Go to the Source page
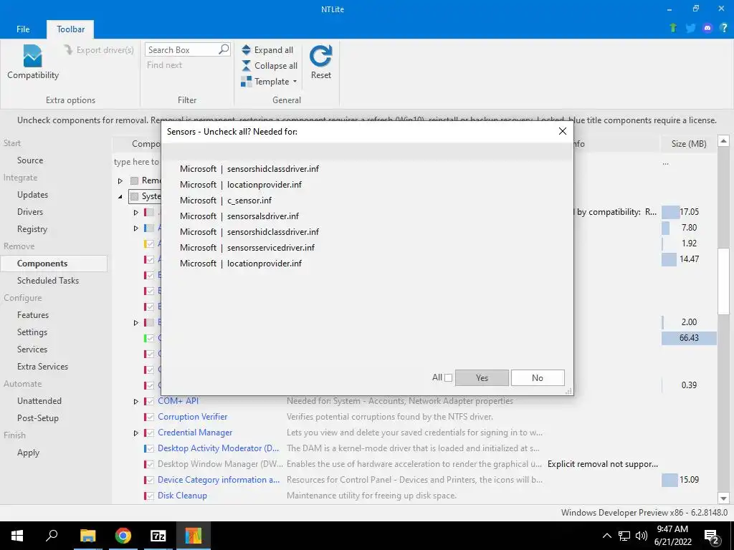Screen dimensions: 734x550 30,160
